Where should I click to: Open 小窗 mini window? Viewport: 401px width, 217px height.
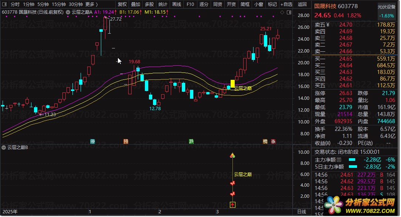259,4
